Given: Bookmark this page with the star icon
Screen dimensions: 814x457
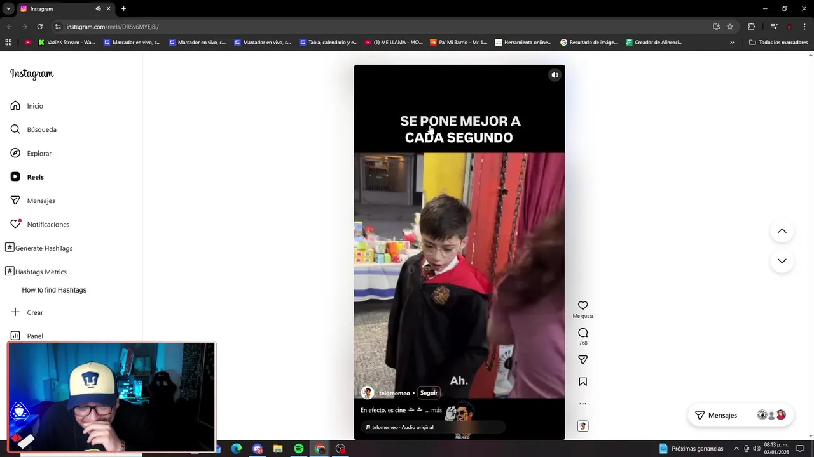Looking at the screenshot, I should (x=730, y=27).
